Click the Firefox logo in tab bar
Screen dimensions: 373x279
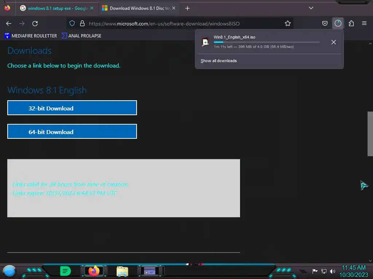7,8
